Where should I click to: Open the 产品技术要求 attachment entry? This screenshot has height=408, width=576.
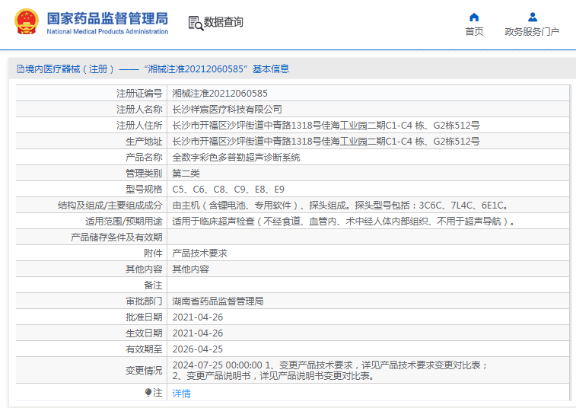(x=199, y=253)
